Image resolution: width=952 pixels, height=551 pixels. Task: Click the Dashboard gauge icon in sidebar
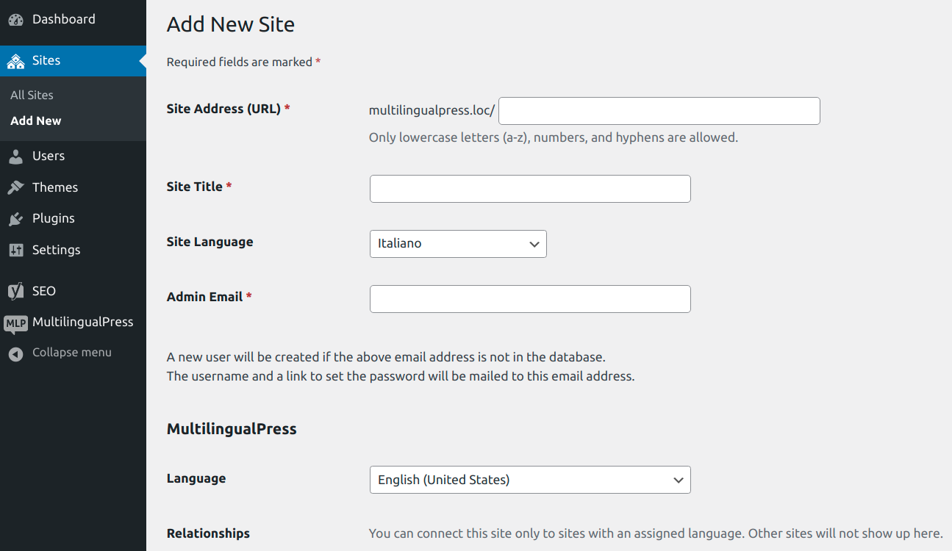coord(15,19)
